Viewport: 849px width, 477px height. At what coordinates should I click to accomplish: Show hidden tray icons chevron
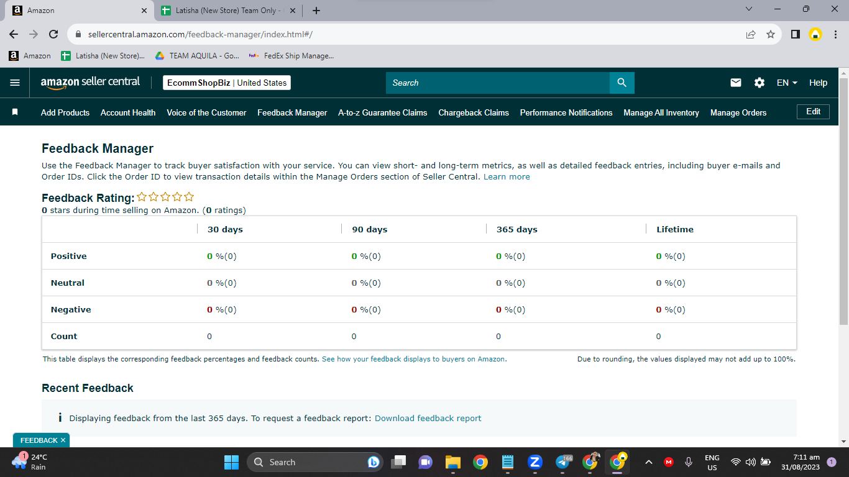point(649,462)
